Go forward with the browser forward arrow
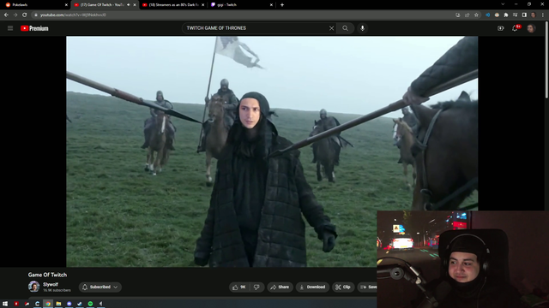The width and height of the screenshot is (549, 308). 15,15
